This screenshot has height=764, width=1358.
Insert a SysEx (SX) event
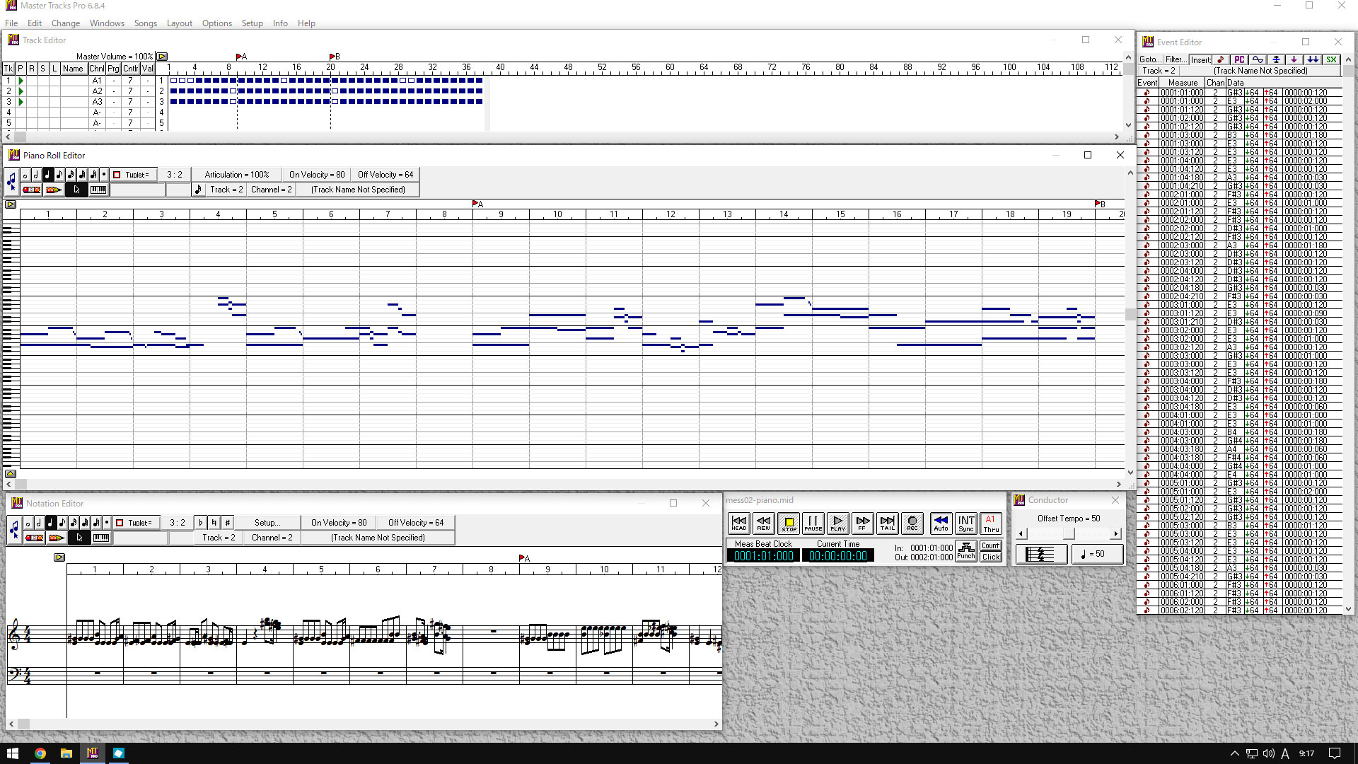(1331, 59)
